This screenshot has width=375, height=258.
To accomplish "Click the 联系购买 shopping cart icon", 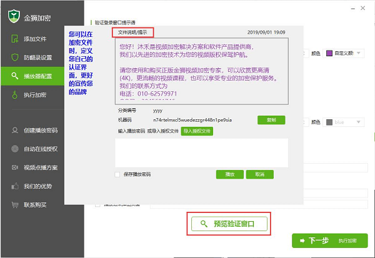I will (15, 205).
